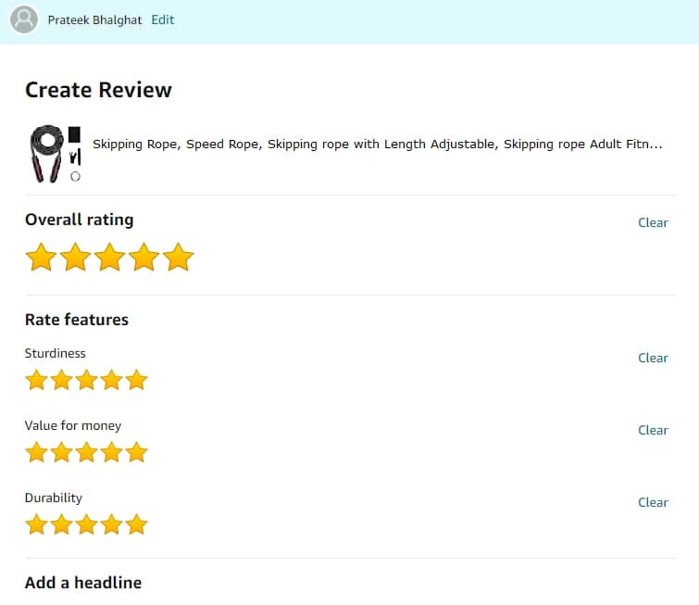Rate Value for money four stars

coord(111,452)
